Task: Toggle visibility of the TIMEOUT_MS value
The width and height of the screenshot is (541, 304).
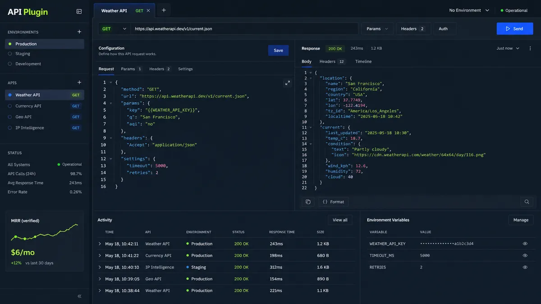Action: (525, 255)
